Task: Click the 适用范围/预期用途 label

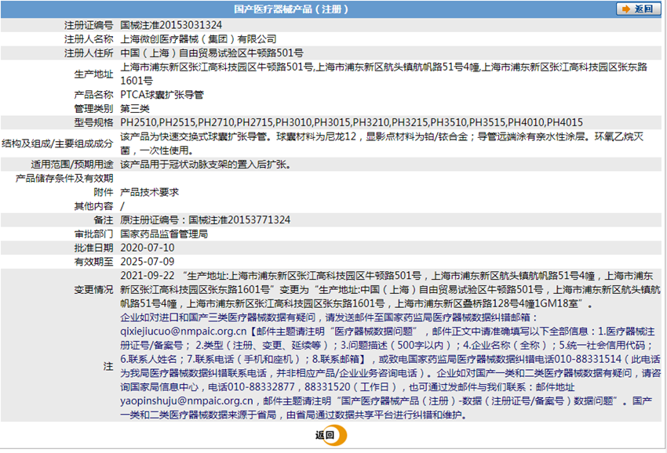Action: tap(72, 165)
